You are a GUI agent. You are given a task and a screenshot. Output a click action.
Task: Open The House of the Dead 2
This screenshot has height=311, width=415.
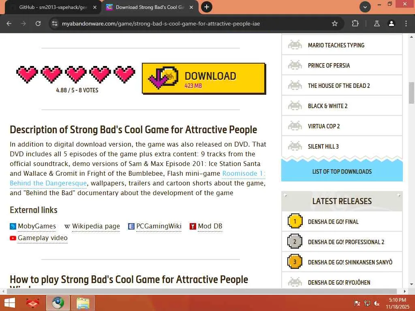click(x=342, y=86)
